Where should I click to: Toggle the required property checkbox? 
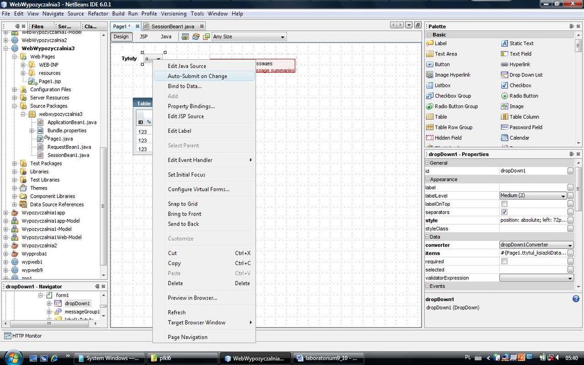[x=504, y=261]
